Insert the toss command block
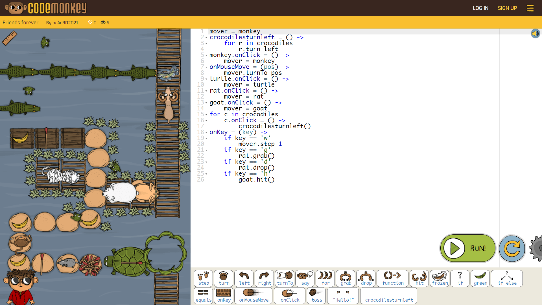 point(316,296)
